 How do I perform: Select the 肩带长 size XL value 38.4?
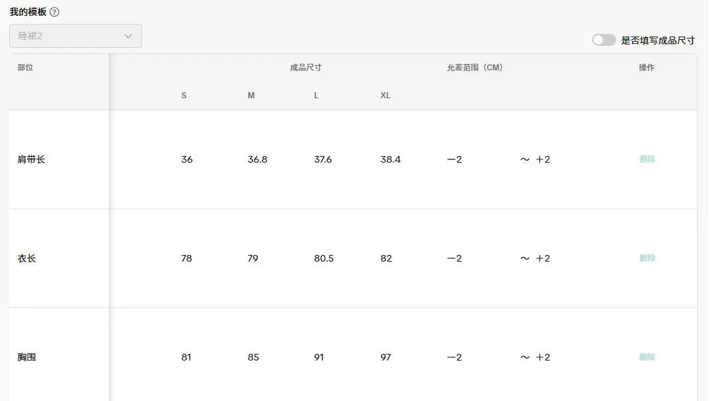[390, 159]
